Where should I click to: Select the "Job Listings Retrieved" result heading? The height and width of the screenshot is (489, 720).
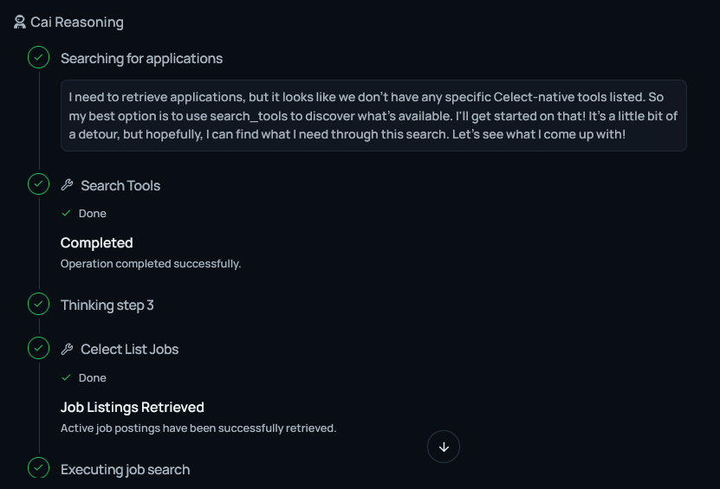coord(133,408)
